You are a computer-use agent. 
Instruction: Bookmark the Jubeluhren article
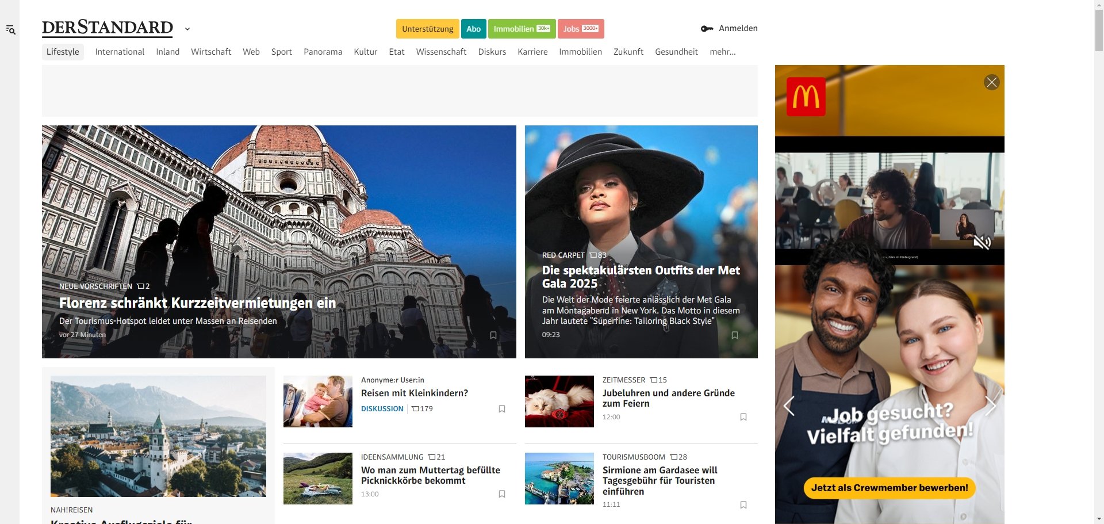(743, 417)
